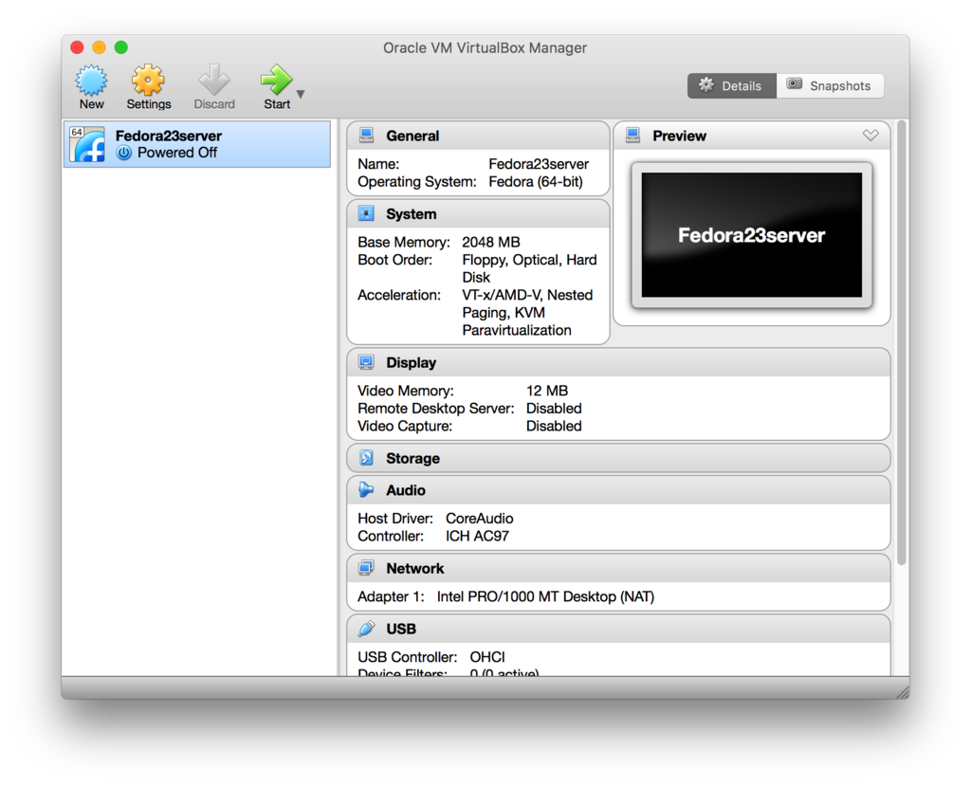Click the Powered Off status icon
Screen dimensions: 971x787
(x=124, y=153)
